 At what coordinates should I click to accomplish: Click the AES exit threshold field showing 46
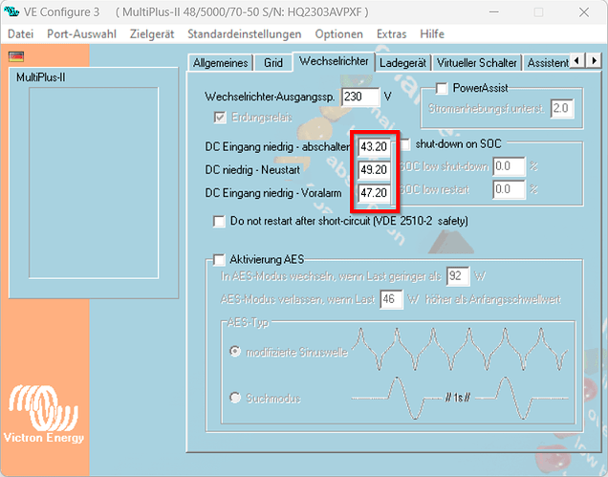(391, 299)
